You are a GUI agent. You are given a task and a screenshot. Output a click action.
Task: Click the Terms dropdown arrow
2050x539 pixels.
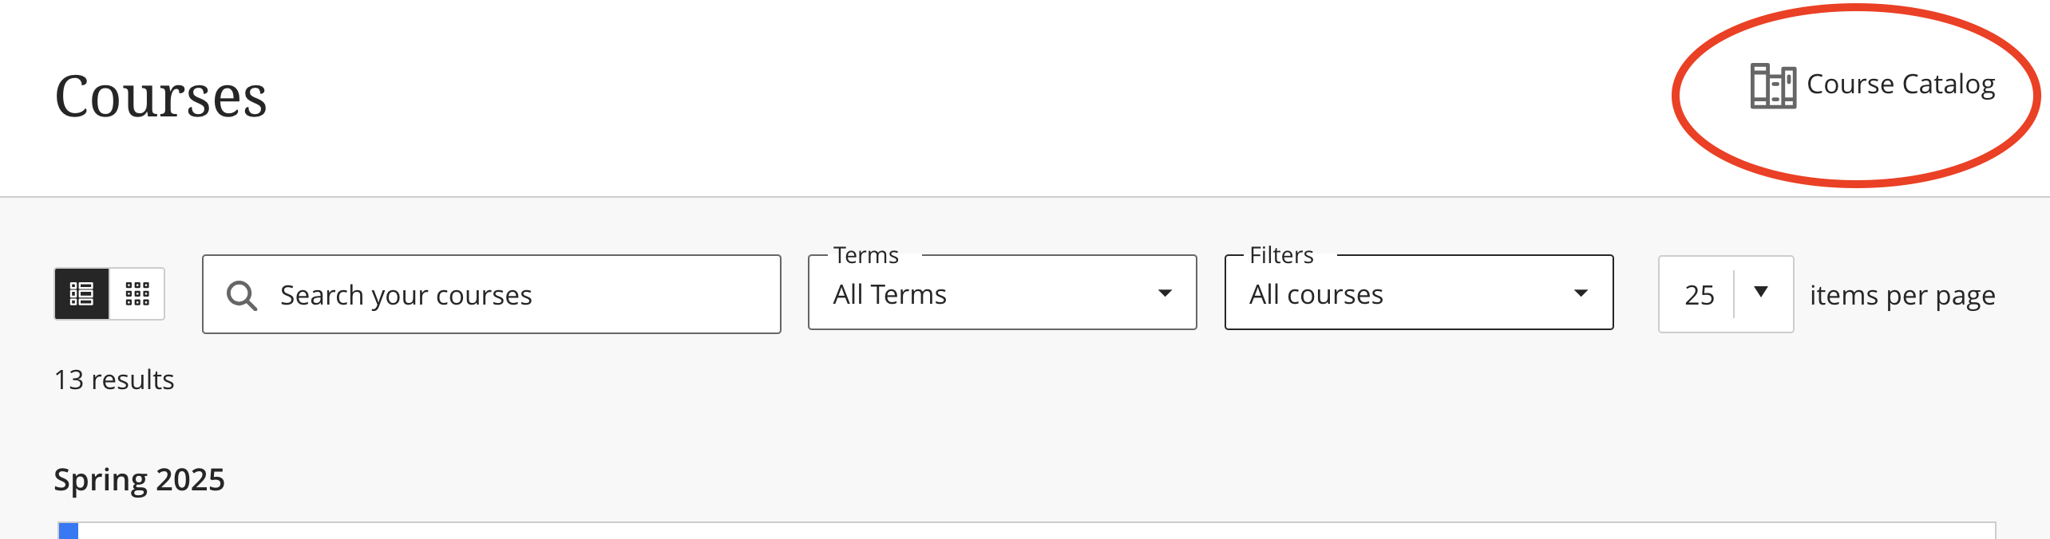point(1165,293)
